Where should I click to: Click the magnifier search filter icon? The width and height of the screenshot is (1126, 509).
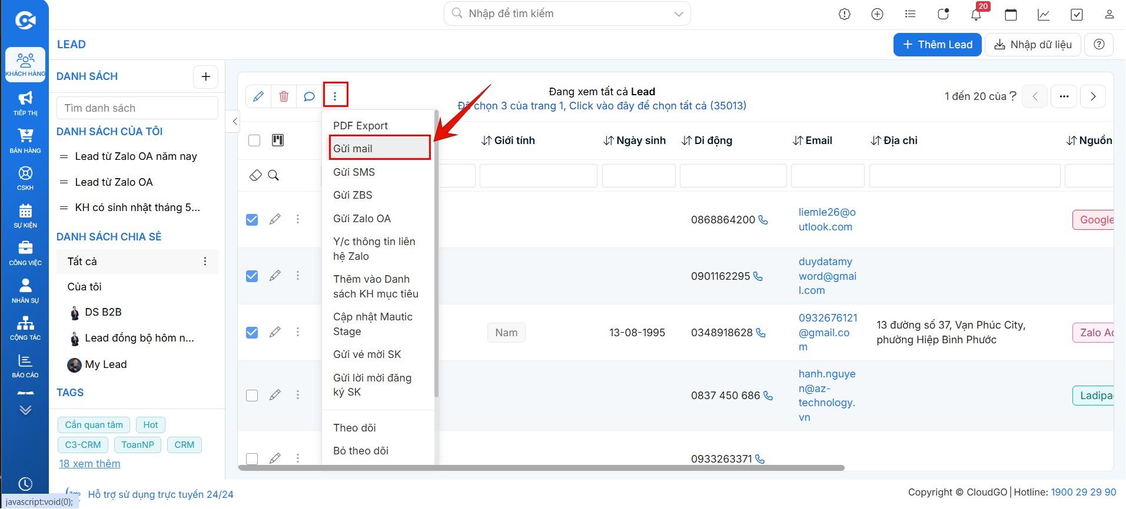pyautogui.click(x=274, y=175)
